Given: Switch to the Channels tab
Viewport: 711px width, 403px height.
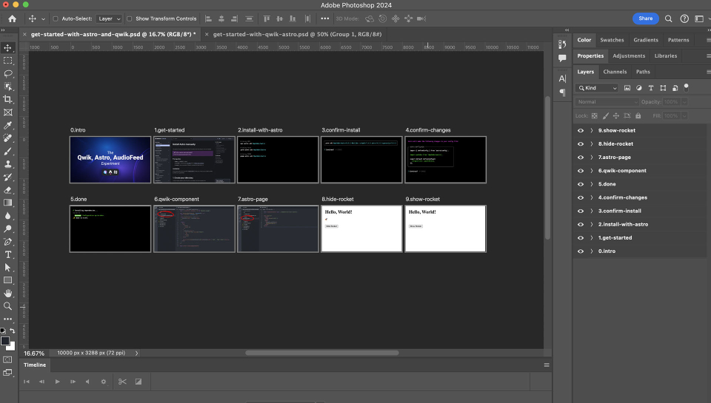Looking at the screenshot, I should [615, 72].
